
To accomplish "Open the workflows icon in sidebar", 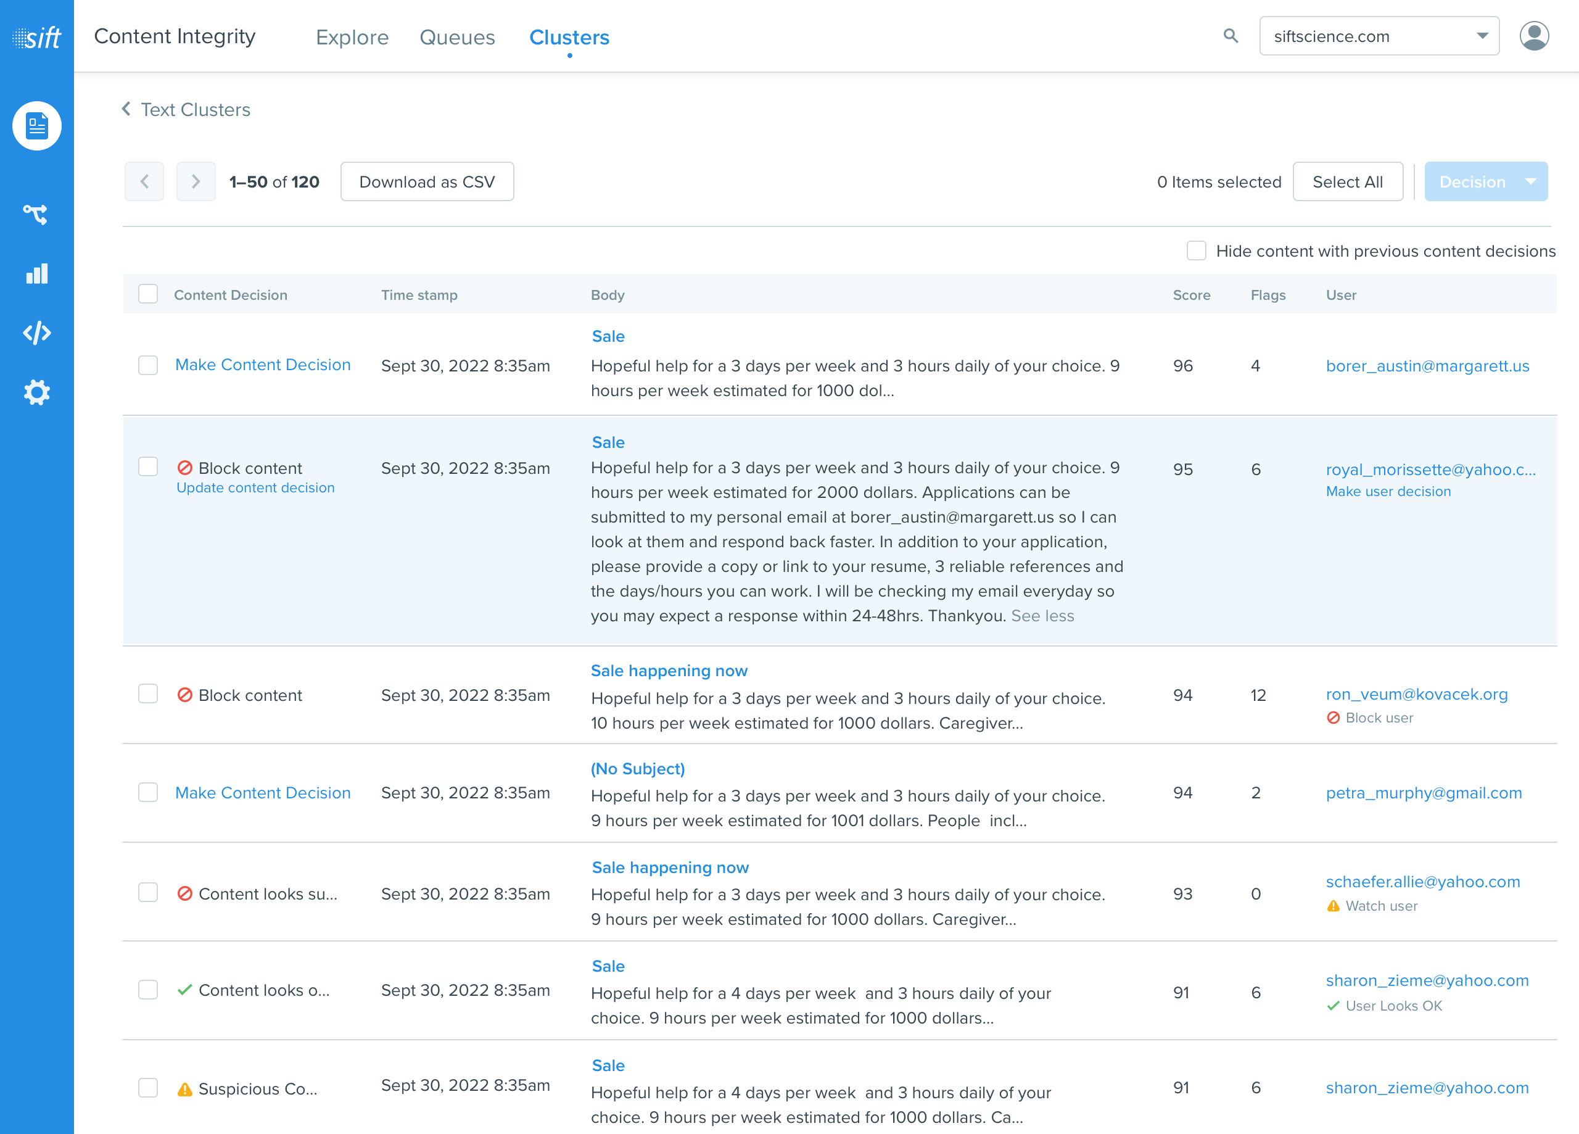I will click(36, 214).
